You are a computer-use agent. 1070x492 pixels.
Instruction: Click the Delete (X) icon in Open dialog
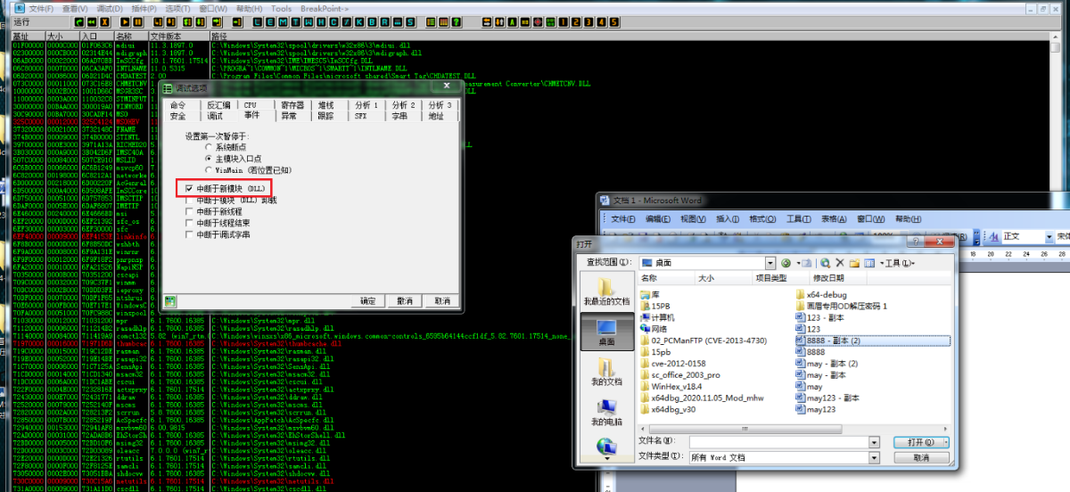[x=840, y=263]
